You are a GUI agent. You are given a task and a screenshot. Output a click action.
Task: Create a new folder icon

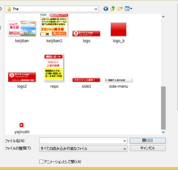coord(120,9)
